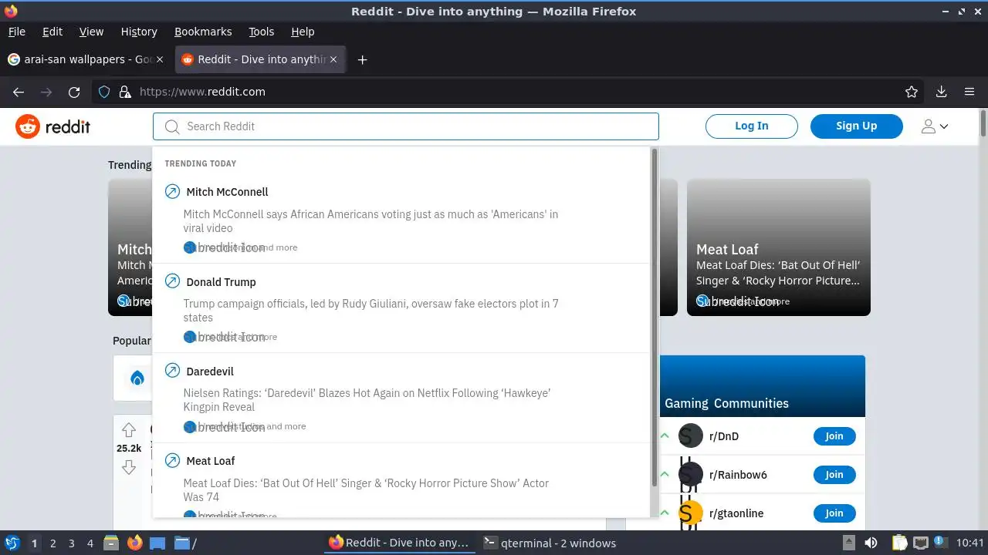Click the search magnifier icon
The image size is (988, 555).
click(x=172, y=126)
